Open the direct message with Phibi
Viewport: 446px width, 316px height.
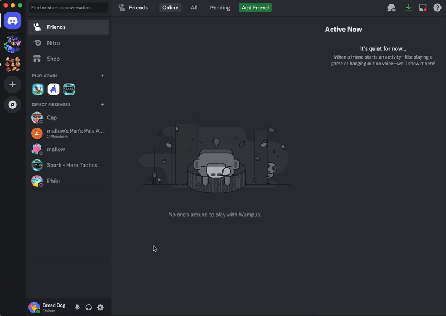69,181
